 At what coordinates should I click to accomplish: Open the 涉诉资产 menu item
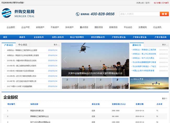[x=69, y=27]
